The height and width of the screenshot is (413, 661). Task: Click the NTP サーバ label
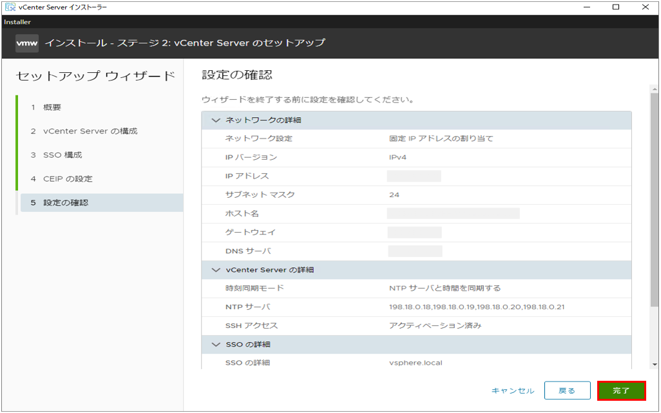pyautogui.click(x=247, y=307)
